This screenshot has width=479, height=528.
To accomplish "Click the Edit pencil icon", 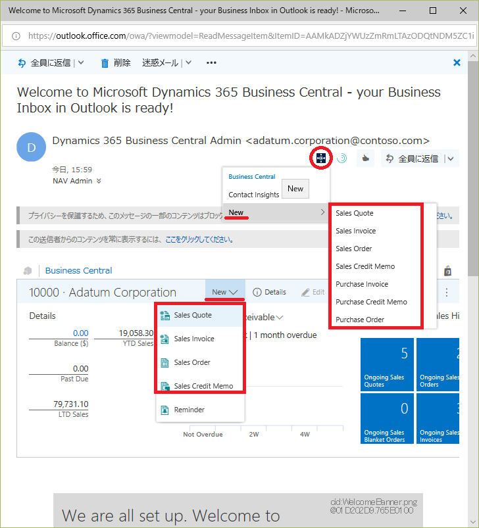I will pyautogui.click(x=305, y=293).
